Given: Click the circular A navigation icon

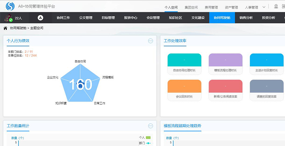Looking at the screenshot, I should coord(40,18).
